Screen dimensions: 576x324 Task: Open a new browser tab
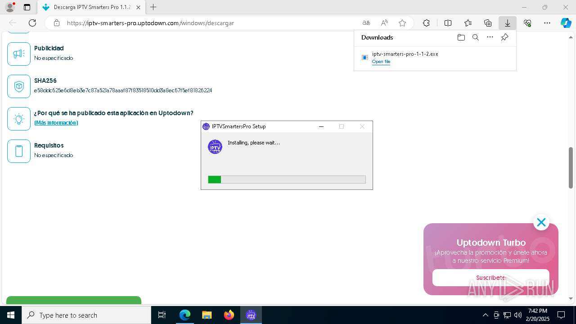tap(153, 7)
